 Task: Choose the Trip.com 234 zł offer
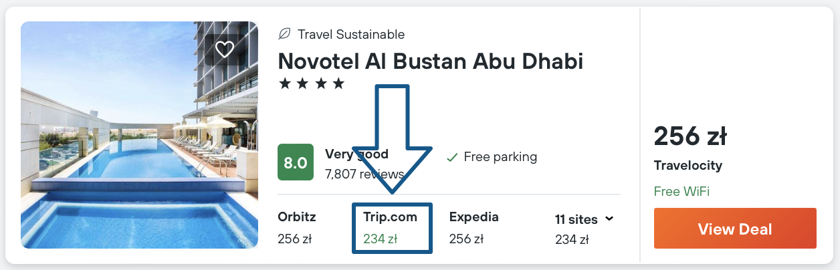click(x=391, y=228)
